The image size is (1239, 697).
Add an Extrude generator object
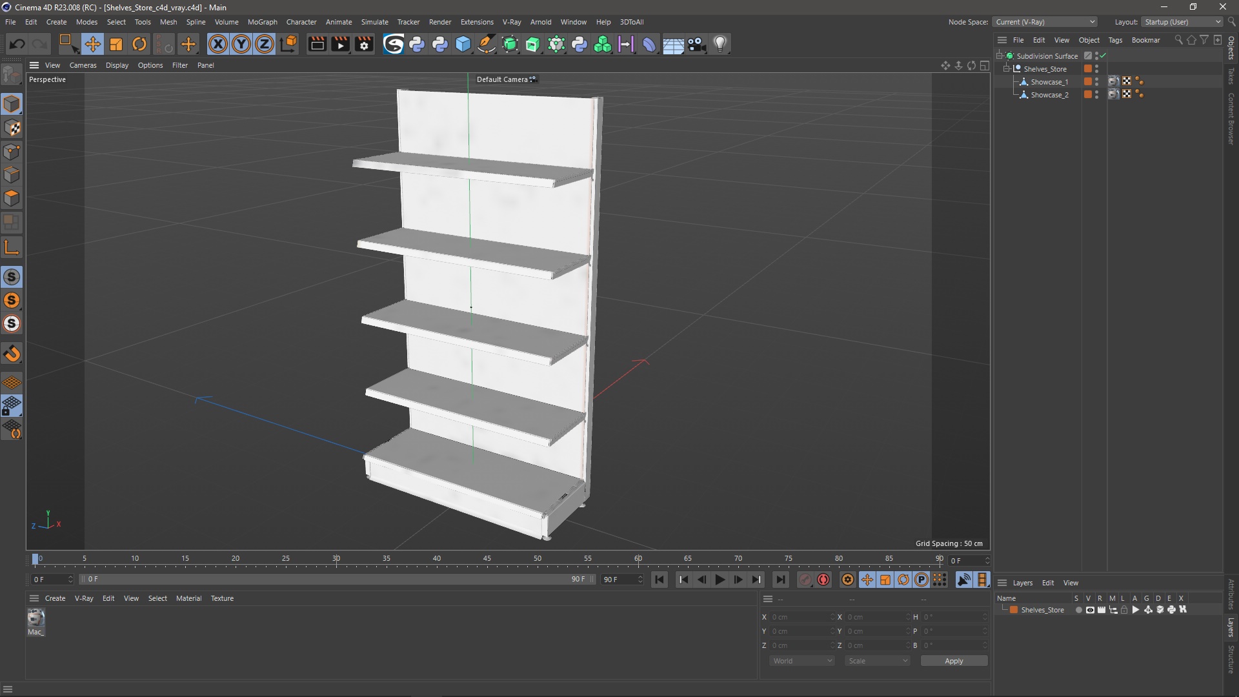pos(533,44)
